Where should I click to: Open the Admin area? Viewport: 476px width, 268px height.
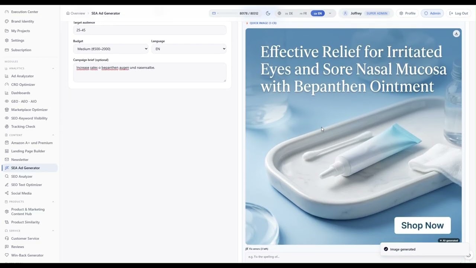tap(432, 13)
